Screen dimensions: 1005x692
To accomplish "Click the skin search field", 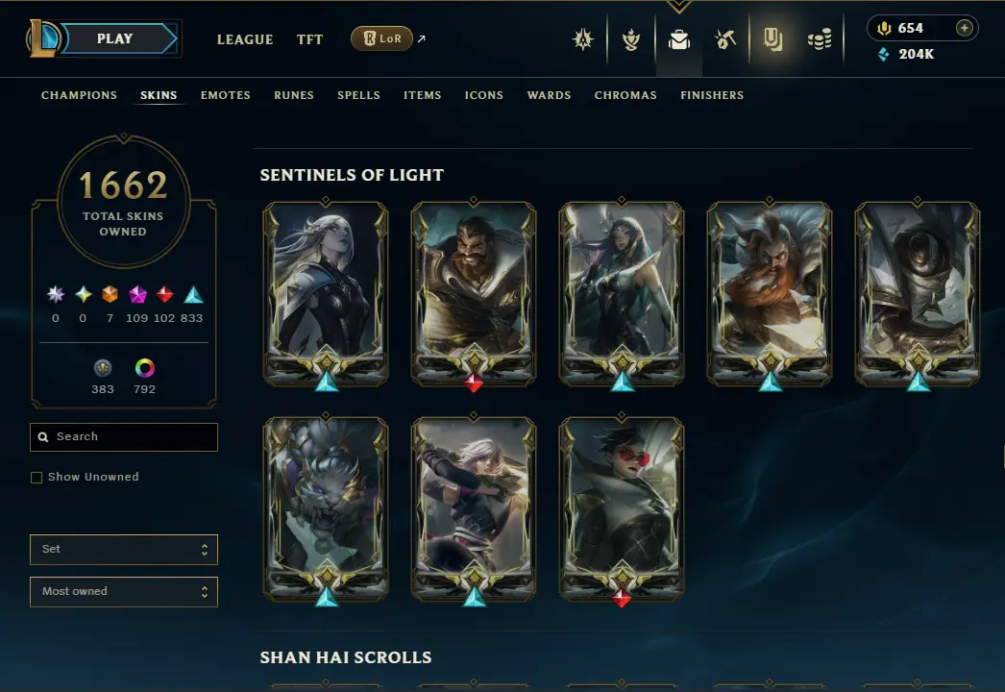I will pyautogui.click(x=124, y=436).
